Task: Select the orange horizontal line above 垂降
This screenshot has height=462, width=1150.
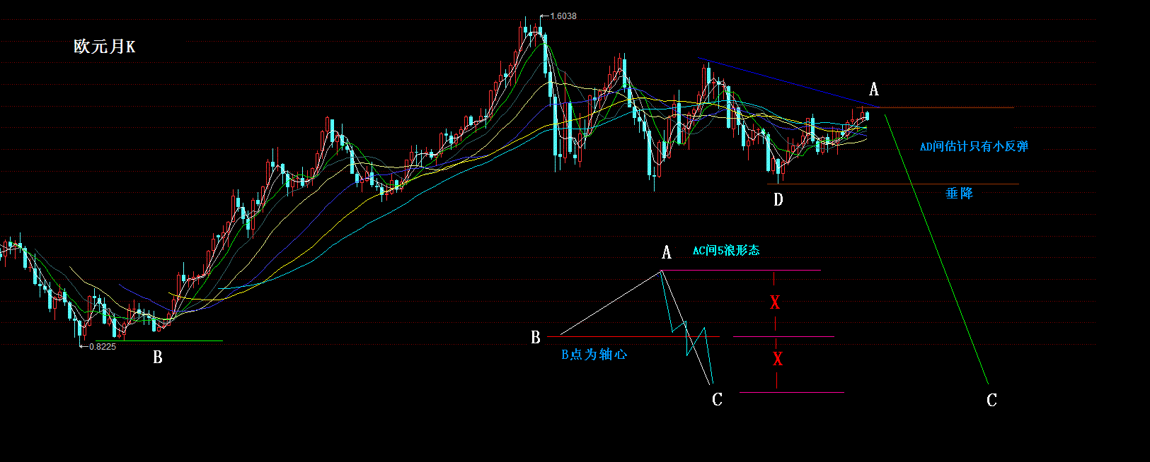Action: [893, 184]
